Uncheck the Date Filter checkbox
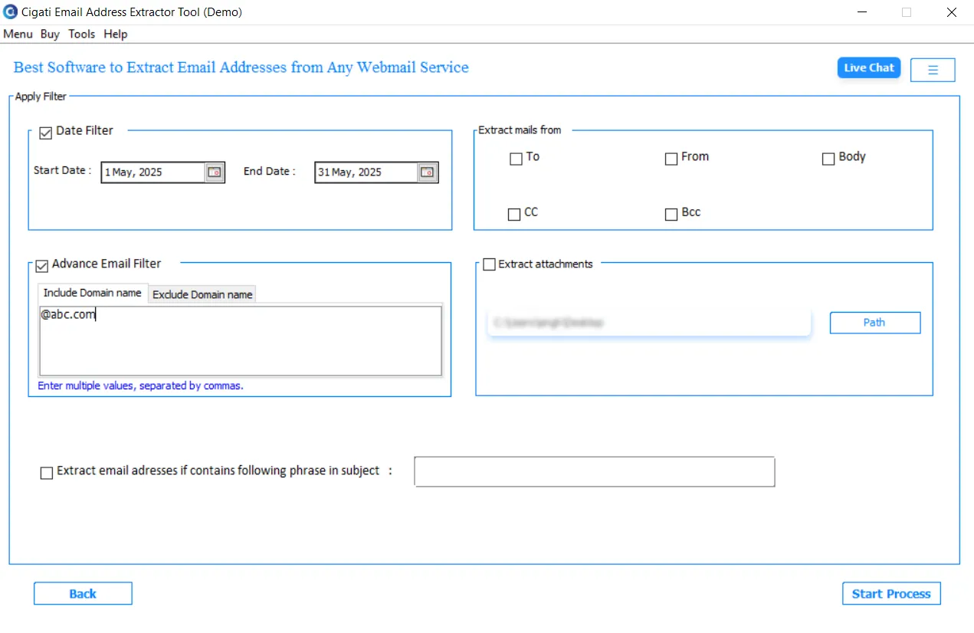The image size is (974, 633). (x=45, y=133)
